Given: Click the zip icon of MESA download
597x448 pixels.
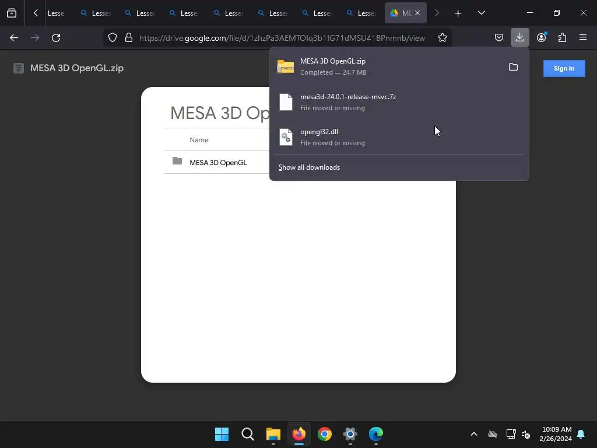Looking at the screenshot, I should coord(286,66).
